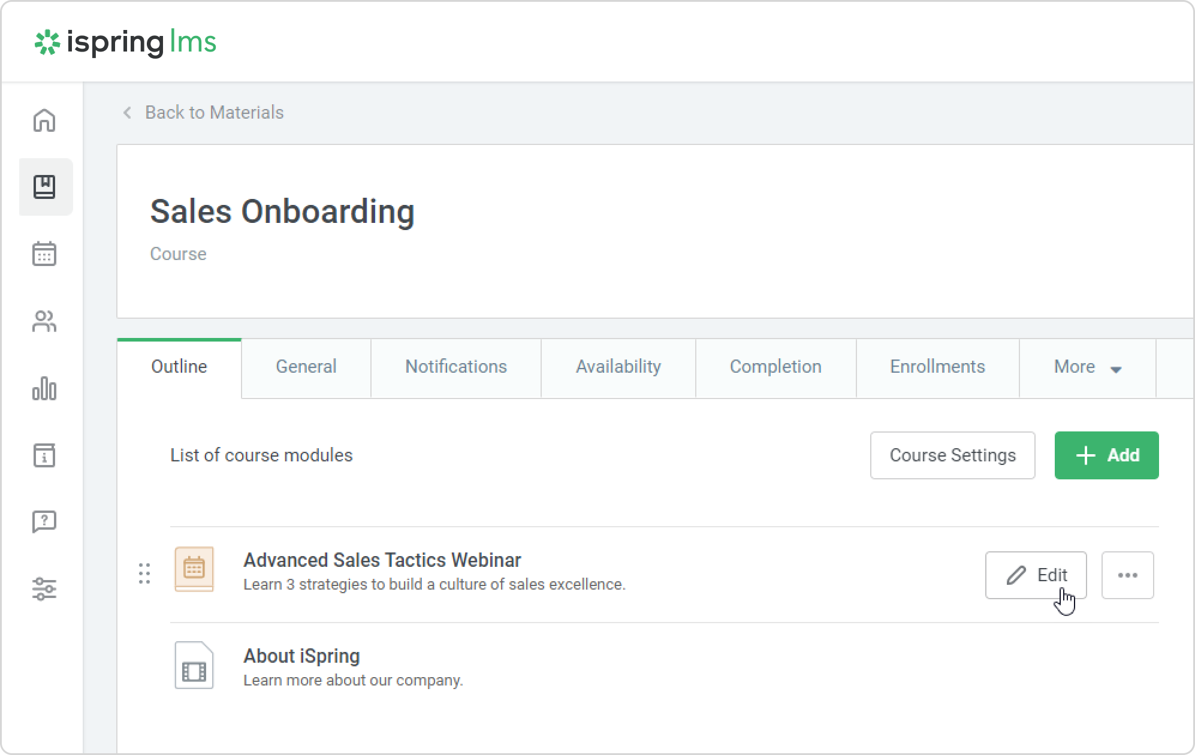Image resolution: width=1195 pixels, height=755 pixels.
Task: Select the Materials book icon in sidebar
Action: point(45,187)
